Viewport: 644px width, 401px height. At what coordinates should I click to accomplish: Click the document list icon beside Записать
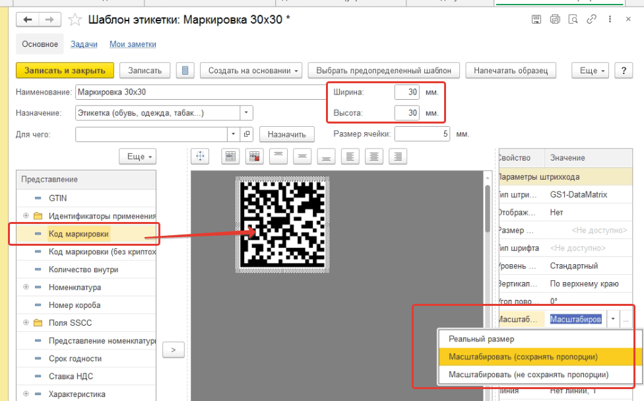tap(185, 71)
